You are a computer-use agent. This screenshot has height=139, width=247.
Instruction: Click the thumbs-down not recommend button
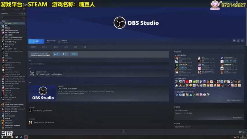[x=65, y=54]
